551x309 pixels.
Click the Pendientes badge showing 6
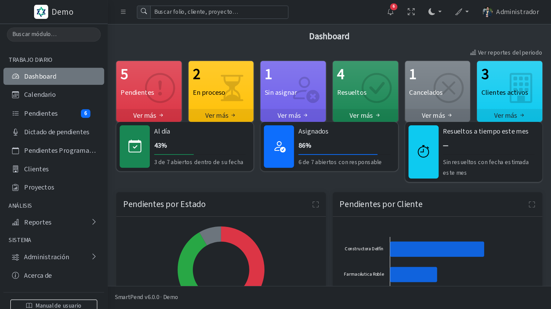[86, 113]
